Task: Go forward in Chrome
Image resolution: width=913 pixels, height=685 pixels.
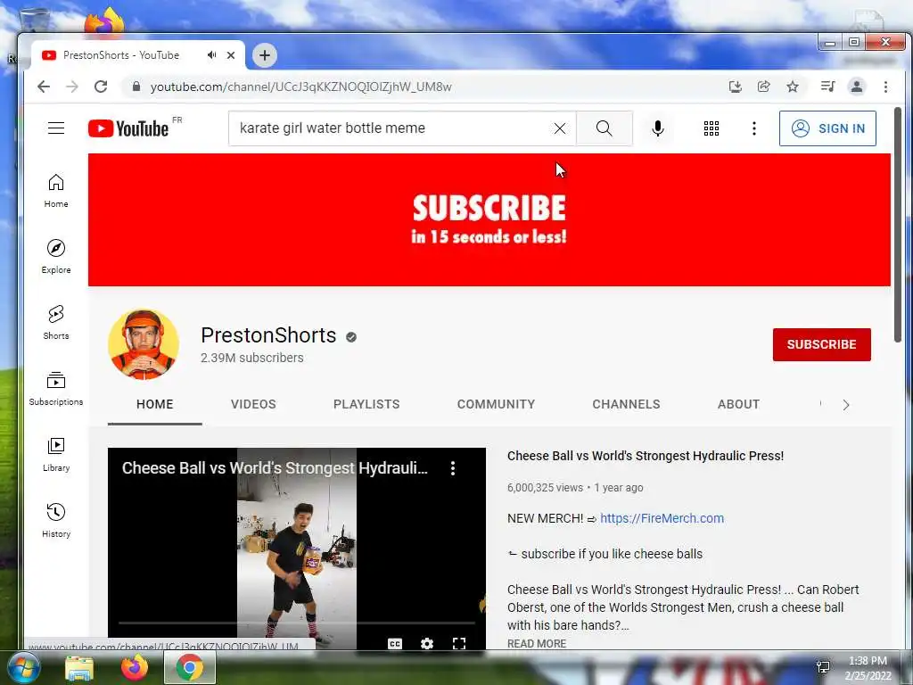Action: click(x=71, y=87)
